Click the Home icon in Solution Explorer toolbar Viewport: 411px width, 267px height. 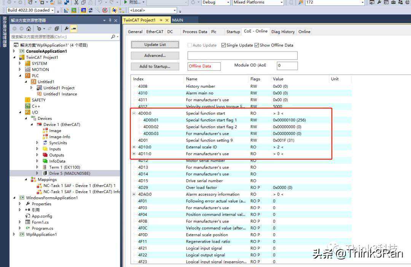pyautogui.click(x=29, y=28)
